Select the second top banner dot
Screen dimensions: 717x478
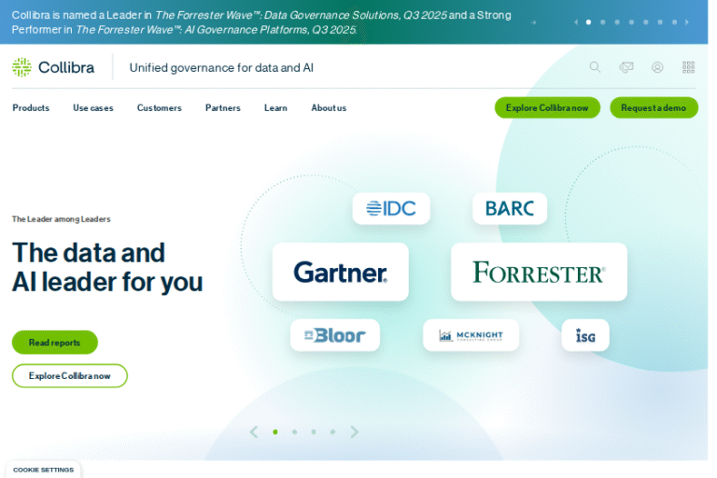coord(602,21)
